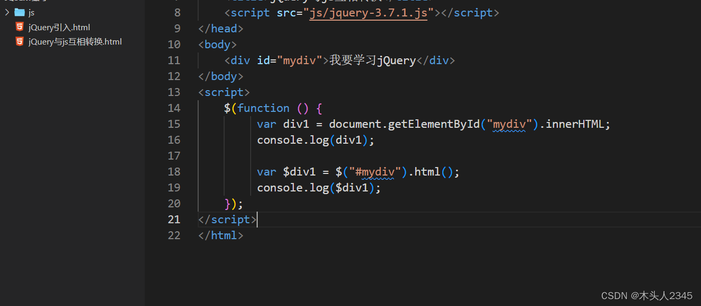Click line number 21 in the gutter
Viewport: 701px width, 306px height.
click(174, 219)
